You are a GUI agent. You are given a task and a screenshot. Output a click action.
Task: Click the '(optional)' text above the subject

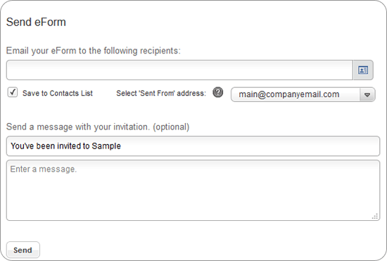171,127
